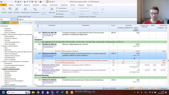Click the formula field containing 100 м2
Viewport: 169px width, 95px height.
point(78,20)
